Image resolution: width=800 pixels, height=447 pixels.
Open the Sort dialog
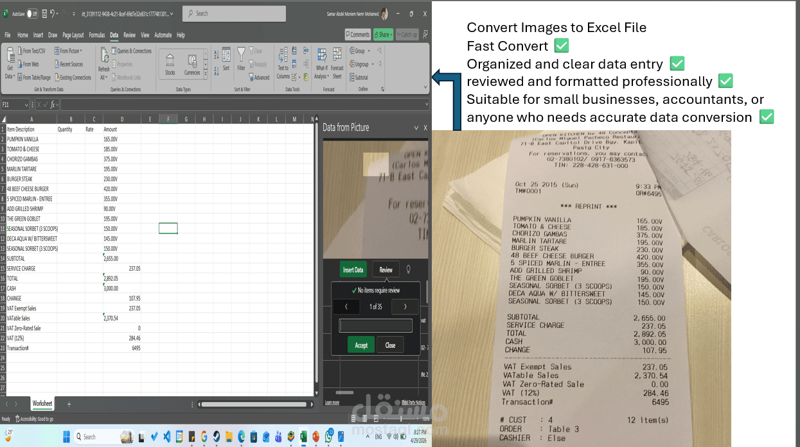pyautogui.click(x=226, y=59)
